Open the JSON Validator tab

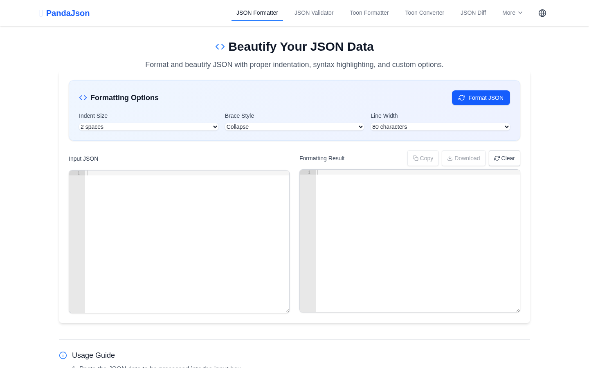(314, 13)
